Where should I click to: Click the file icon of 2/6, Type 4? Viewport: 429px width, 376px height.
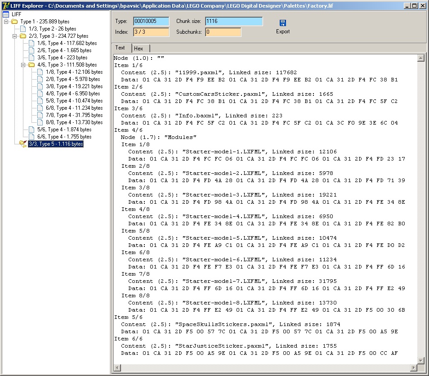[32, 50]
